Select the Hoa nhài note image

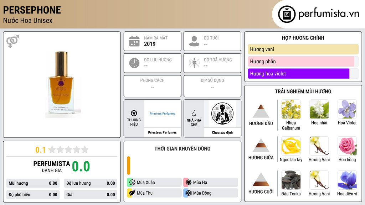[x=319, y=109]
